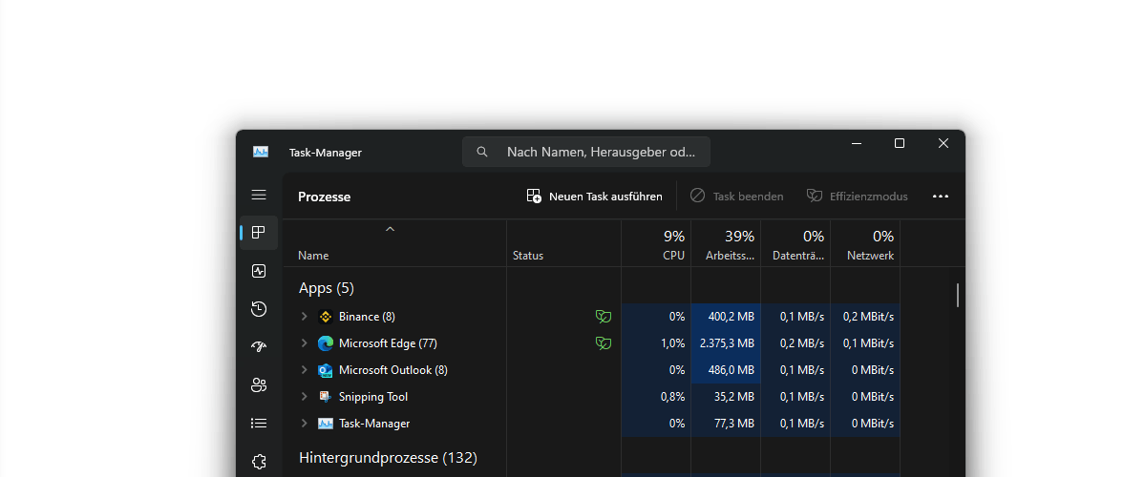
Task: Click the 1,0% CPU cell for Edge
Action: pyautogui.click(x=656, y=343)
